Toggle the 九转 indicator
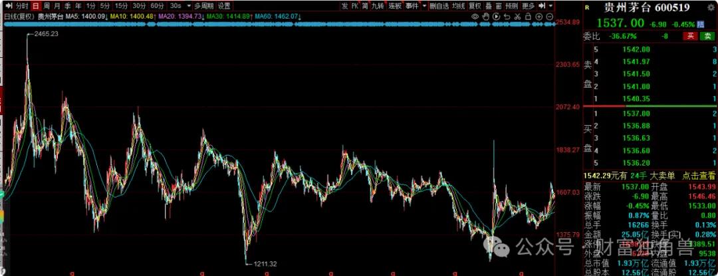718x276 pixels. [x=378, y=6]
